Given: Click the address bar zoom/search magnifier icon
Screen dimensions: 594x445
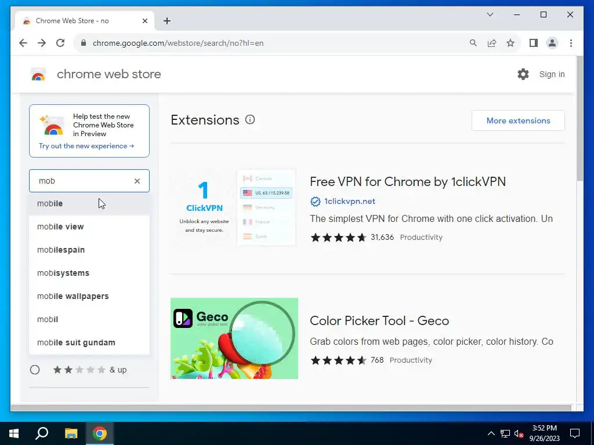Looking at the screenshot, I should [x=473, y=43].
